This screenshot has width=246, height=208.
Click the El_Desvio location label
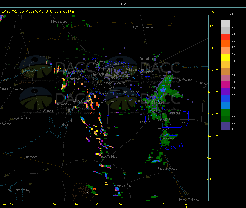point(64,104)
